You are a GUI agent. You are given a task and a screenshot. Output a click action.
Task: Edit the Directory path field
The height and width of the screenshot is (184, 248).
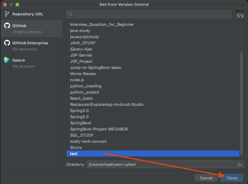pos(165,165)
